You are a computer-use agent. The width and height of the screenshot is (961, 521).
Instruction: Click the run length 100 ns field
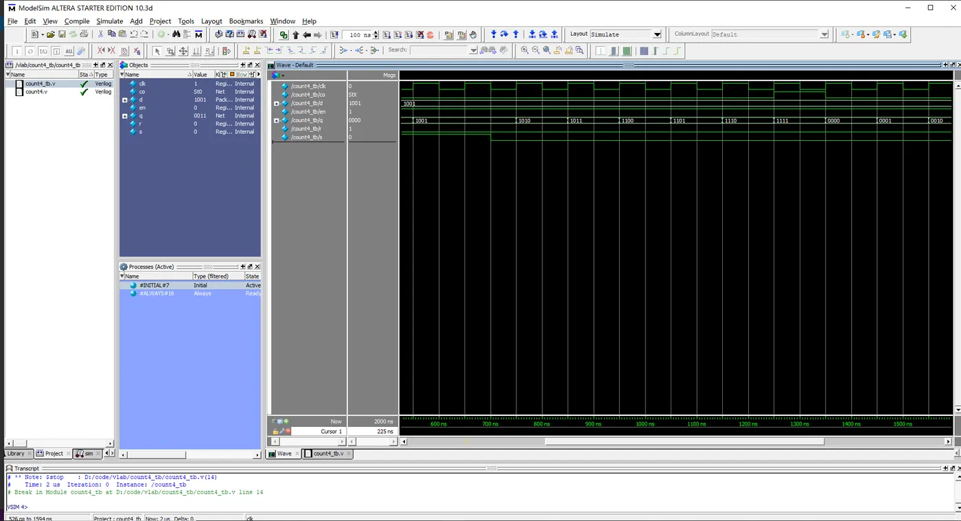(x=356, y=35)
